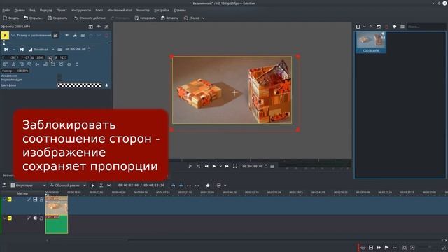Select the spacer tool
Image resolution: width=448 pixels, height=252 pixels.
click(109, 185)
